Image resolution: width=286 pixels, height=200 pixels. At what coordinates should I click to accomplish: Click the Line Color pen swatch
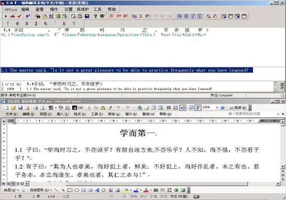pyautogui.click(x=136, y=190)
